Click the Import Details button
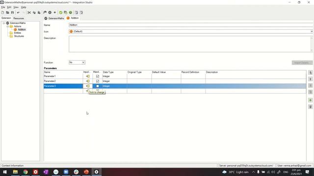This screenshot has height=176, width=314. (x=302, y=63)
